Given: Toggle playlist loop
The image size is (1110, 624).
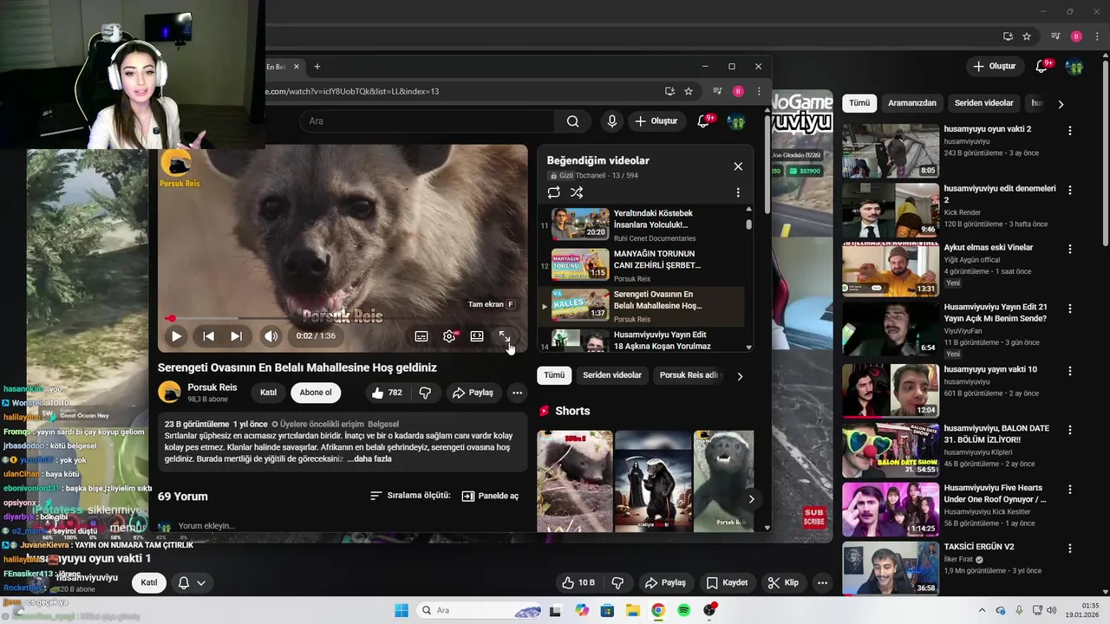Looking at the screenshot, I should tap(553, 192).
